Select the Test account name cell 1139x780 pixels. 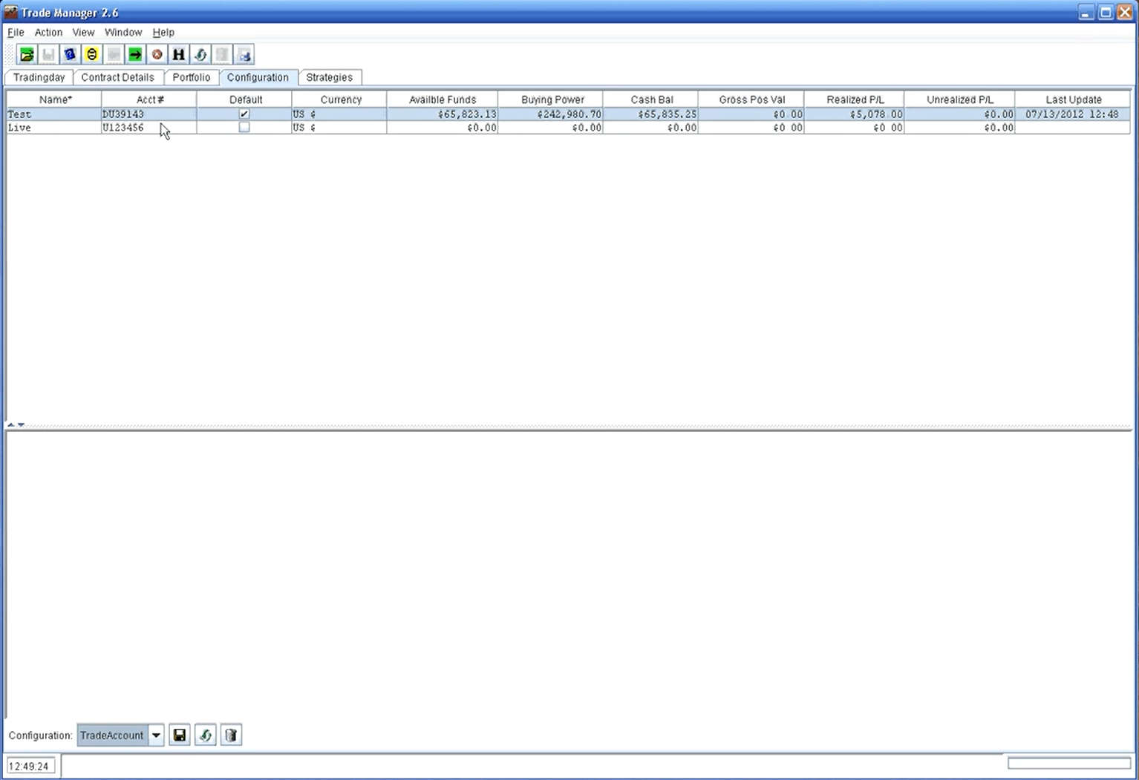54,114
